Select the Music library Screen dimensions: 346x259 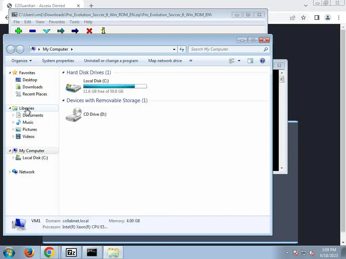(28, 122)
